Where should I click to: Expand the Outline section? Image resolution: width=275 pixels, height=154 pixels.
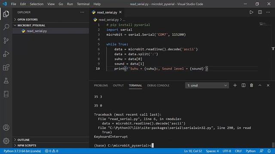pyautogui.click(x=24, y=140)
